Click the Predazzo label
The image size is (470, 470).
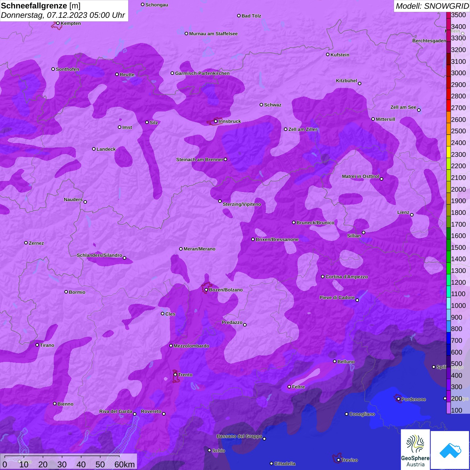coord(232,322)
